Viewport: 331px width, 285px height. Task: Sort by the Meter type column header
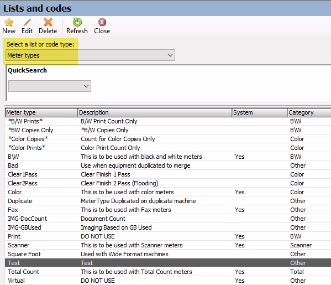tap(41, 112)
